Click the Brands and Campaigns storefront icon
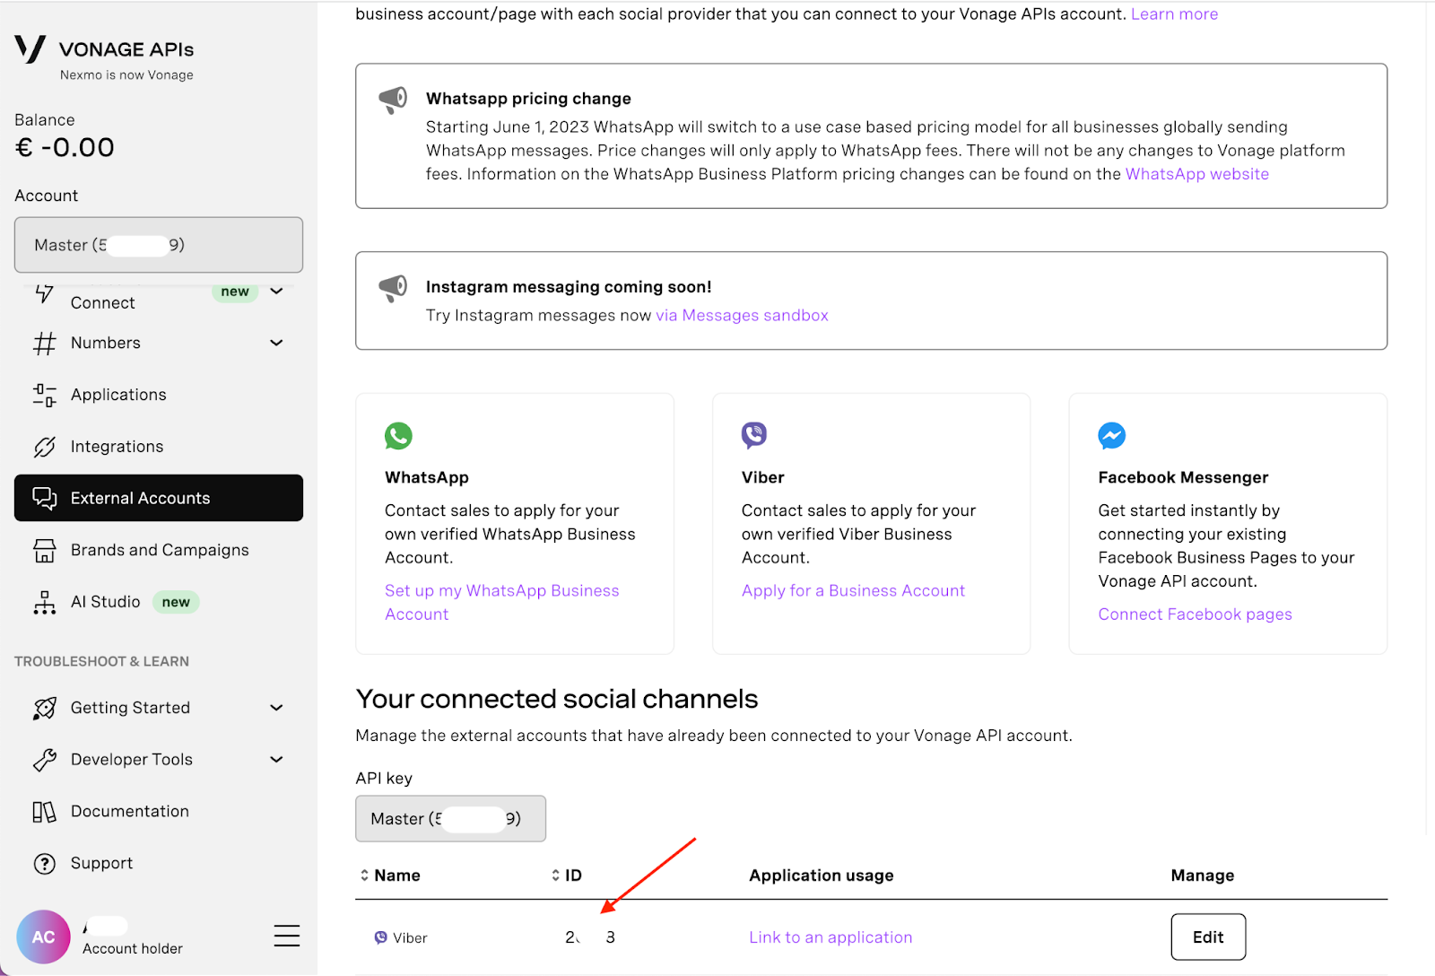Viewport: 1435px width, 976px height. tap(44, 550)
